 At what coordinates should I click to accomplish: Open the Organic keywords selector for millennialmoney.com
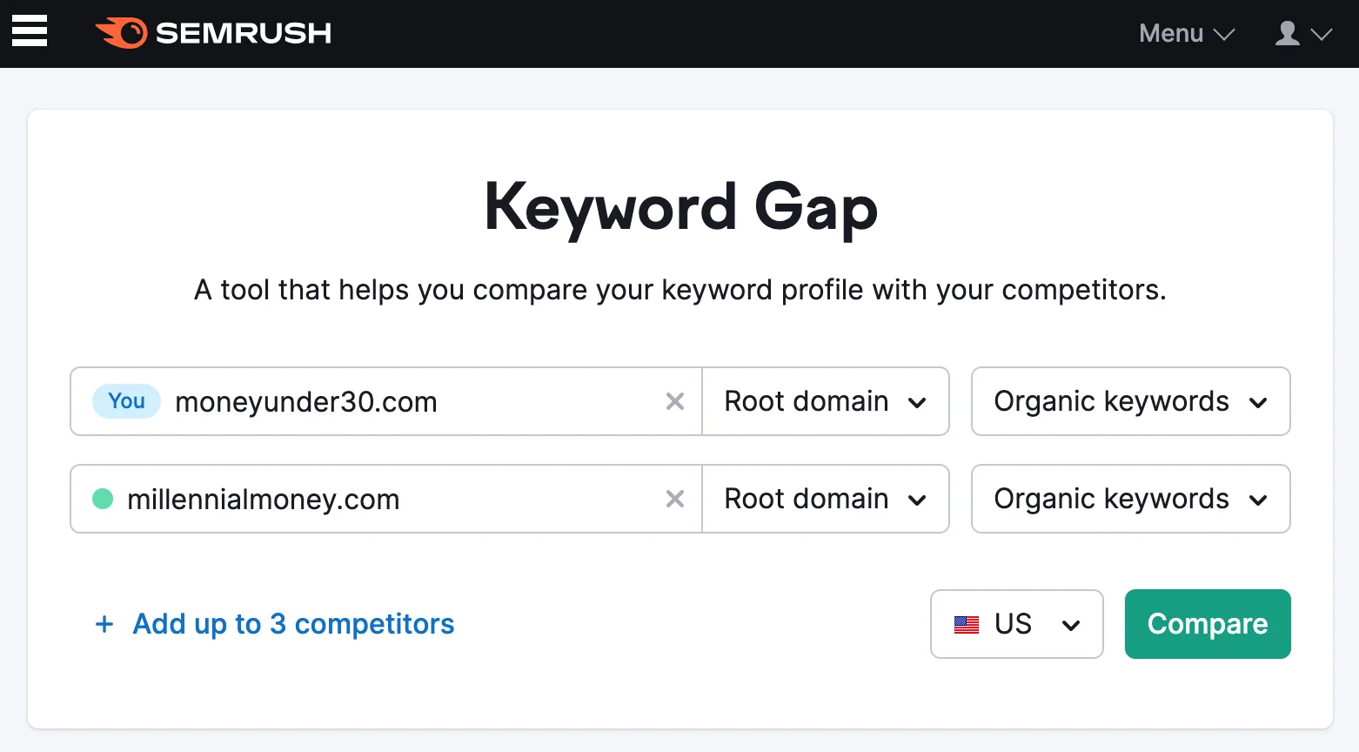pyautogui.click(x=1129, y=499)
